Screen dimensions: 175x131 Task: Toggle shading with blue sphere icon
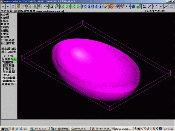(x=133, y=6)
